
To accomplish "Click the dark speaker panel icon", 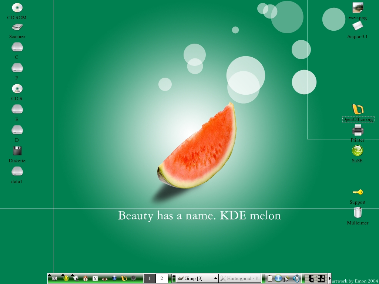I will (x=133, y=278).
